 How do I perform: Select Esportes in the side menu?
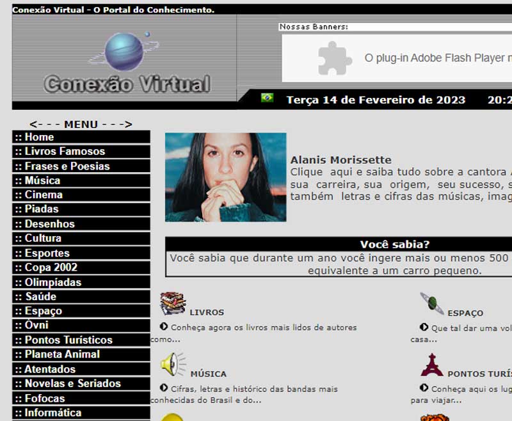click(x=81, y=253)
